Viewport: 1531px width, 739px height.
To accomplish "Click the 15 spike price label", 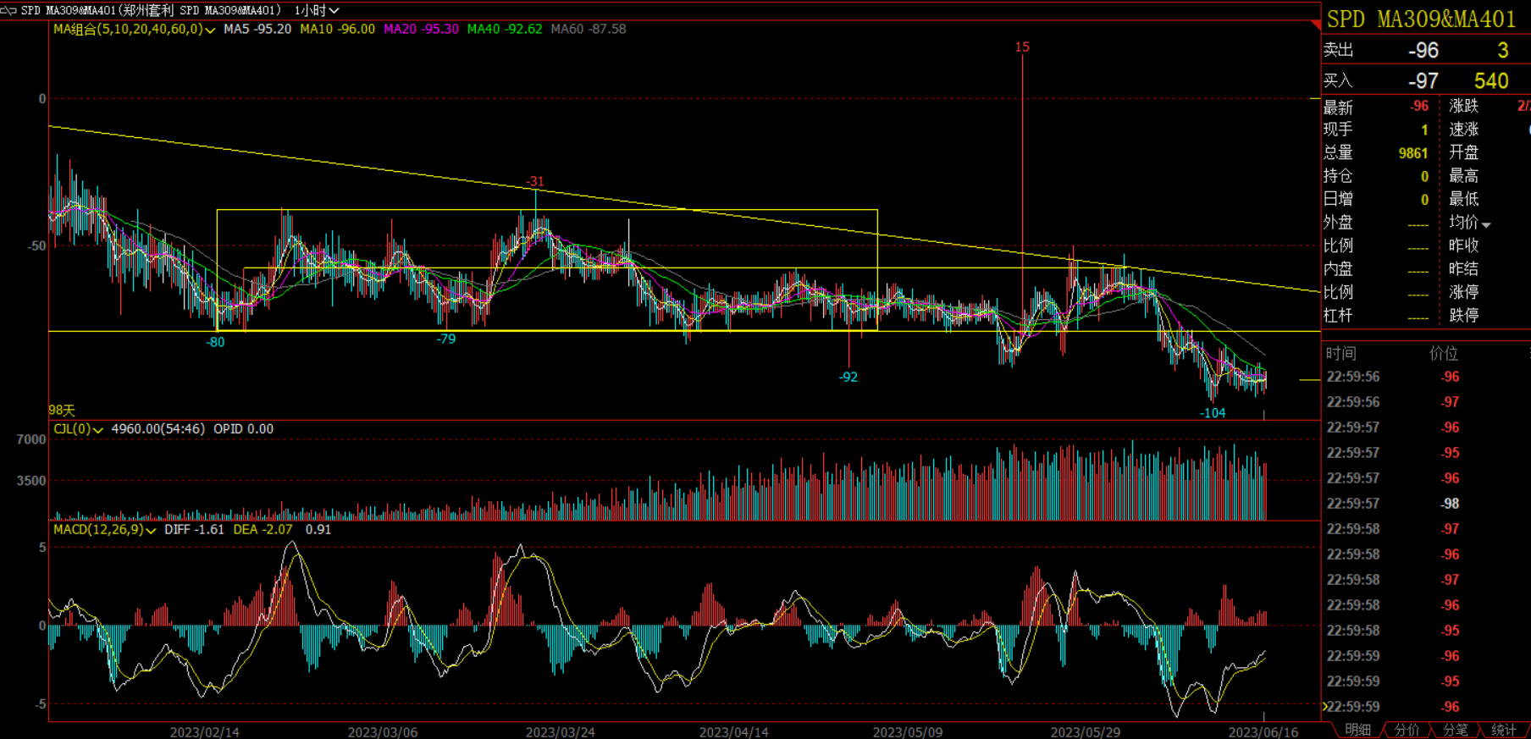I will click(x=1022, y=47).
